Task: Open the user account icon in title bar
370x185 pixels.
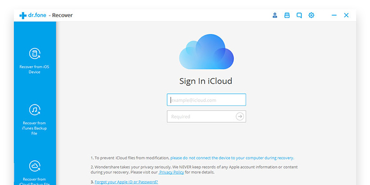Action: (x=274, y=15)
